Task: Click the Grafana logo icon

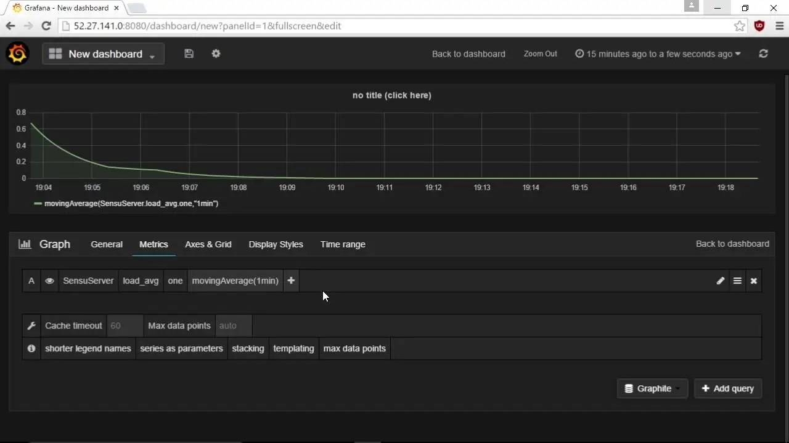Action: (18, 54)
